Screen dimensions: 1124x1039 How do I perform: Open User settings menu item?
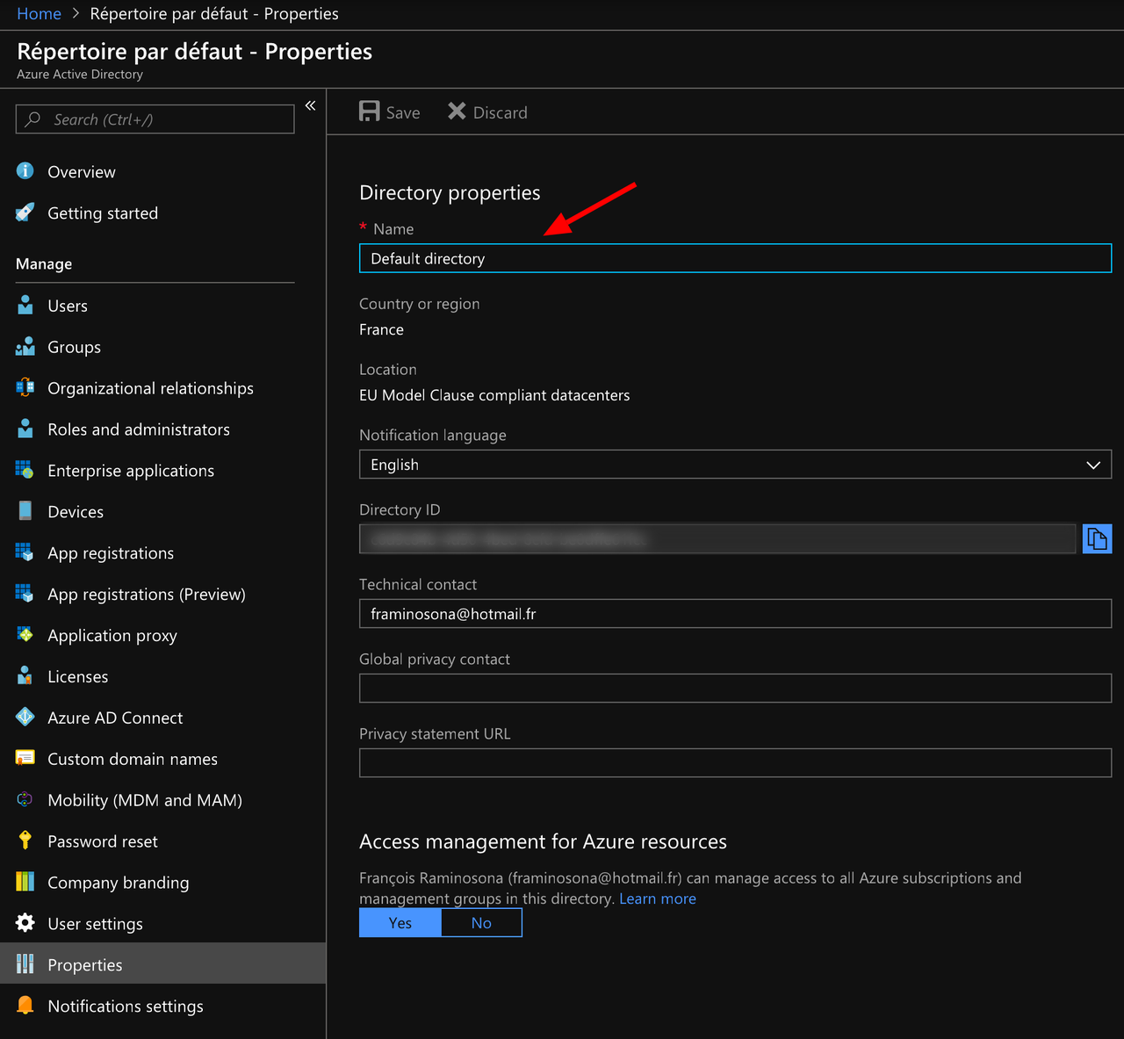(x=95, y=924)
